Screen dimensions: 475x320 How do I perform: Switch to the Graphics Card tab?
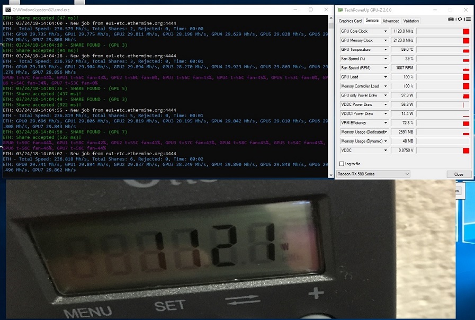350,21
